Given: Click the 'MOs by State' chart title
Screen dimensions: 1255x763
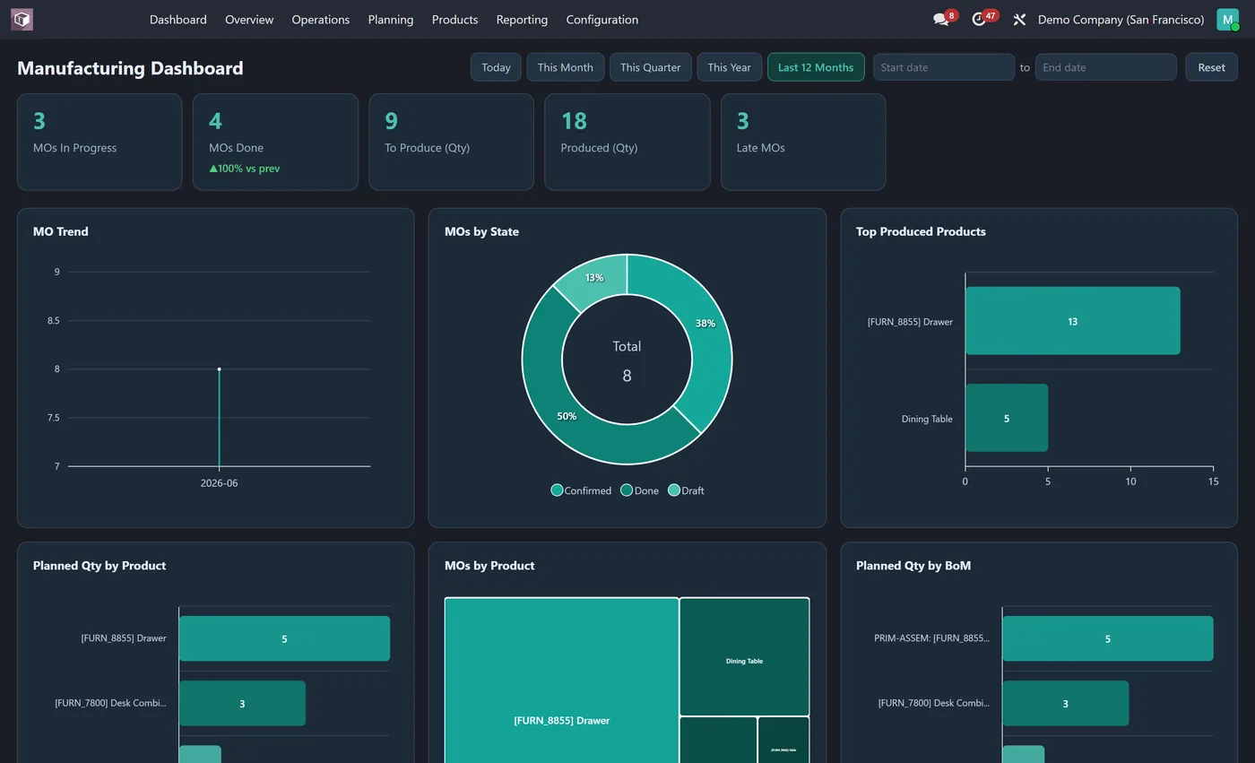Looking at the screenshot, I should click(481, 231).
